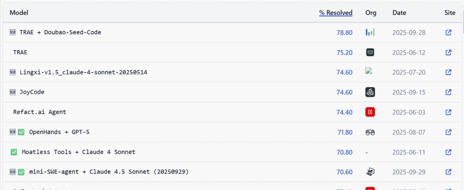
Task: Click the bar-chart org logo for Doubao-Seed-Code
Action: 370,32
